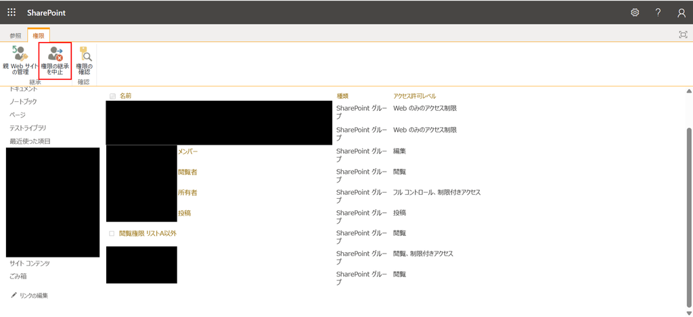Click 権限の継承を中止 ribbon button
The width and height of the screenshot is (693, 317).
[55, 61]
